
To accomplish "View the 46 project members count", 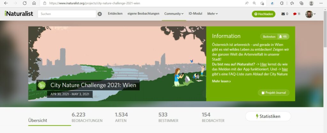I will tap(283, 37).
